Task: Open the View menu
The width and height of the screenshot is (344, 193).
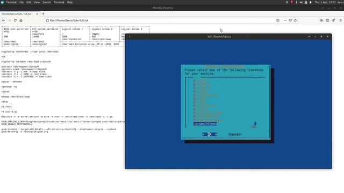Action: click(37, 2)
